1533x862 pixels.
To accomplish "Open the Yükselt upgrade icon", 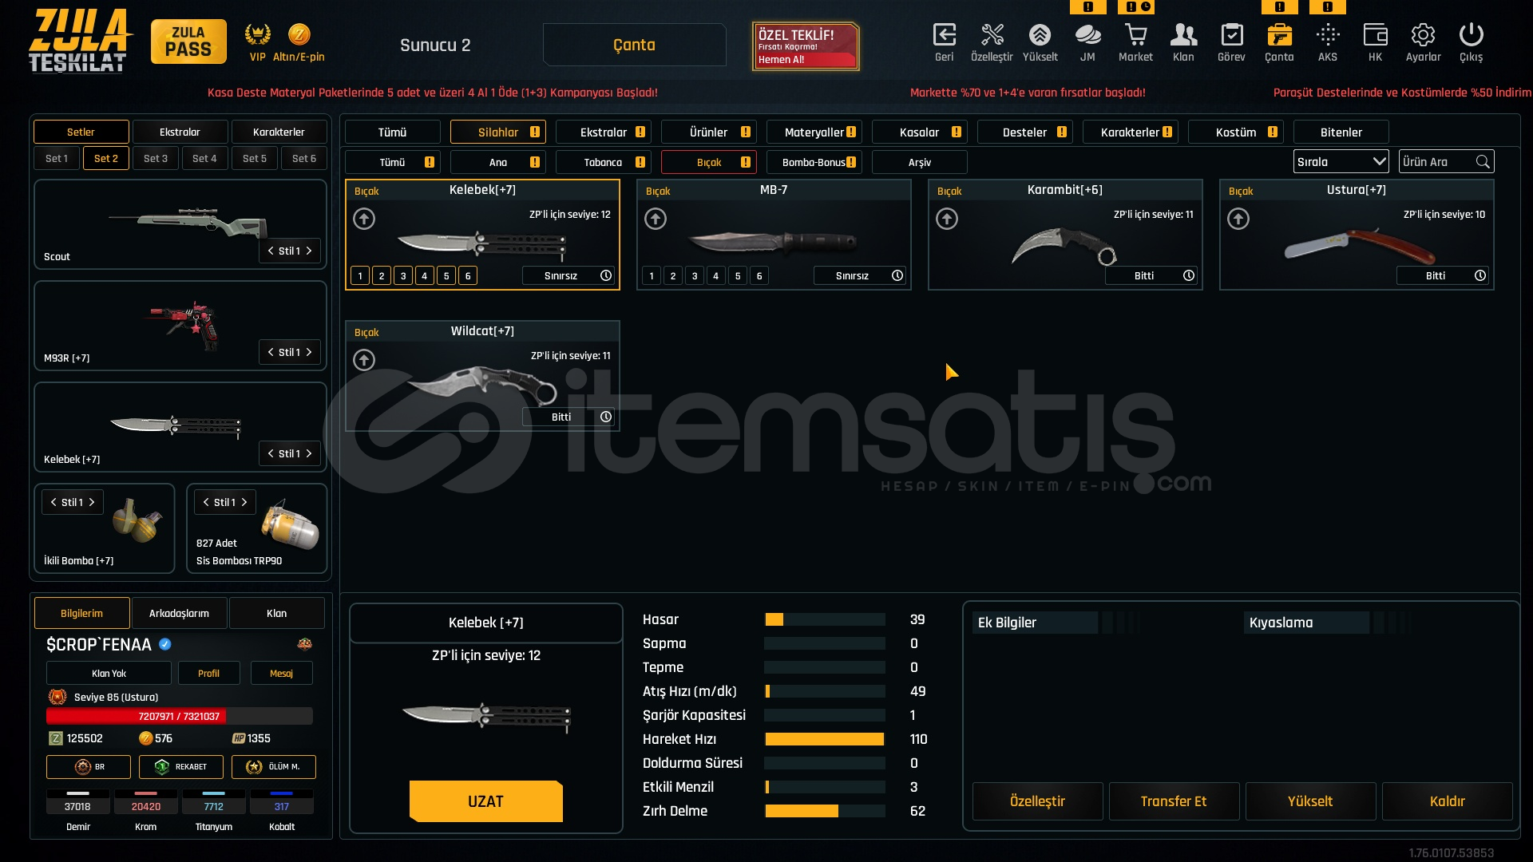I will click(1040, 35).
